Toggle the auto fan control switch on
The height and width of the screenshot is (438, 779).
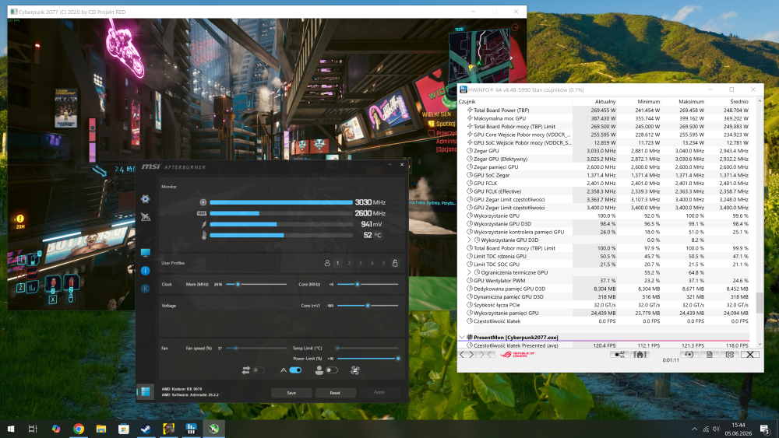[295, 370]
